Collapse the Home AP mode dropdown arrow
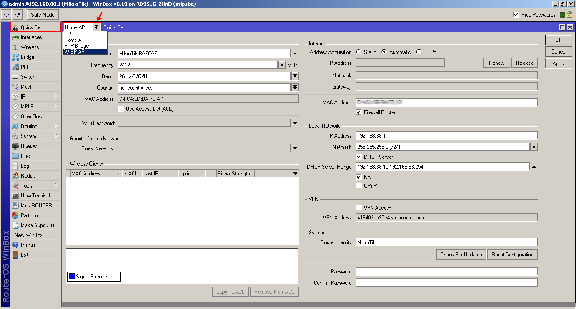Screen dimensions: 576x309 [96, 27]
